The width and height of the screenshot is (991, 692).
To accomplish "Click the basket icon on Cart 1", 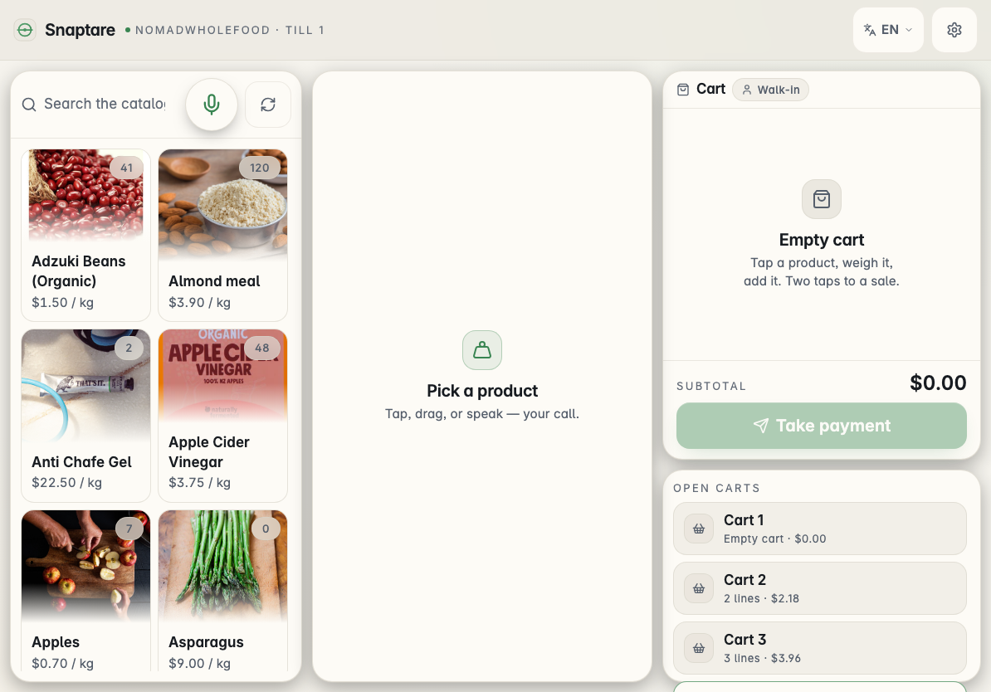I will click(698, 529).
